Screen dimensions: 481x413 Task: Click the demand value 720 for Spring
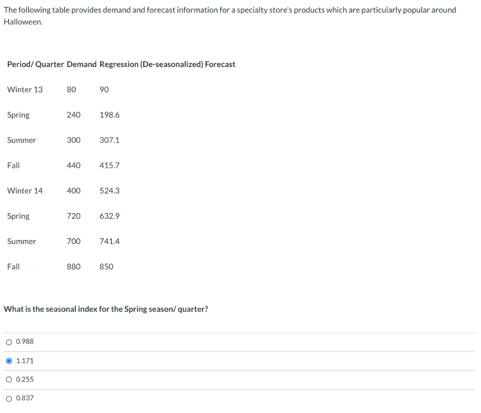click(74, 216)
